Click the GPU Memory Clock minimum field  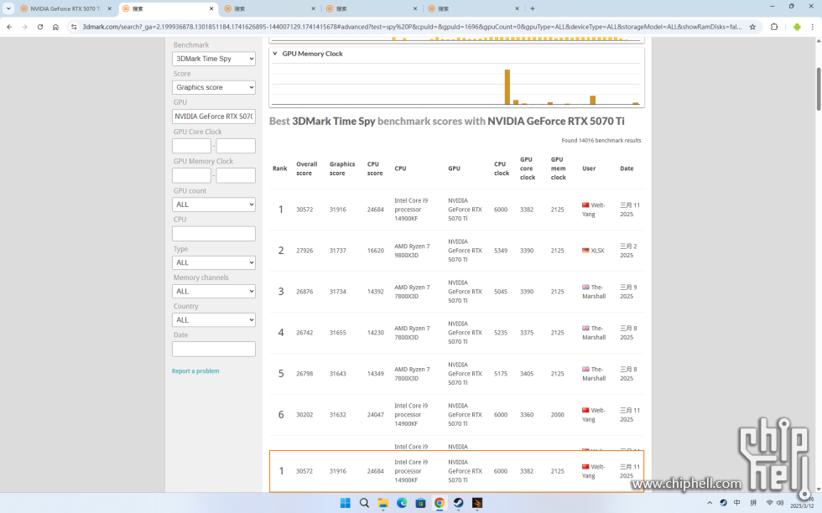pyautogui.click(x=192, y=175)
